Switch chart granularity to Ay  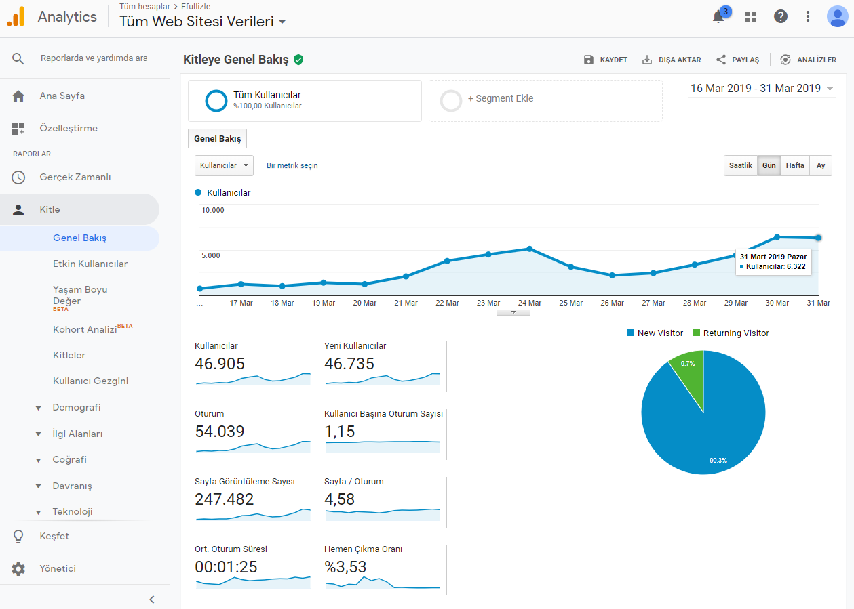[x=821, y=165]
